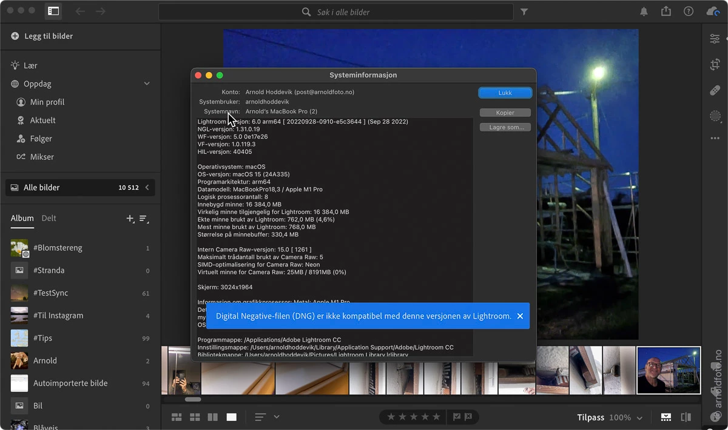Collapse Alle bilder panel chevron
Viewport: 728px width, 430px height.
(x=147, y=188)
